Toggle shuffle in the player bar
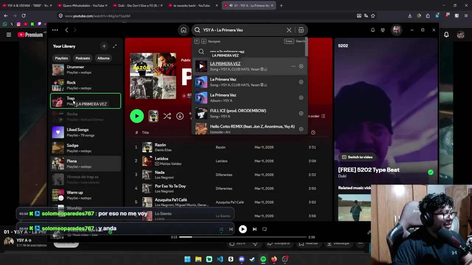The image size is (472, 265). click(221, 229)
